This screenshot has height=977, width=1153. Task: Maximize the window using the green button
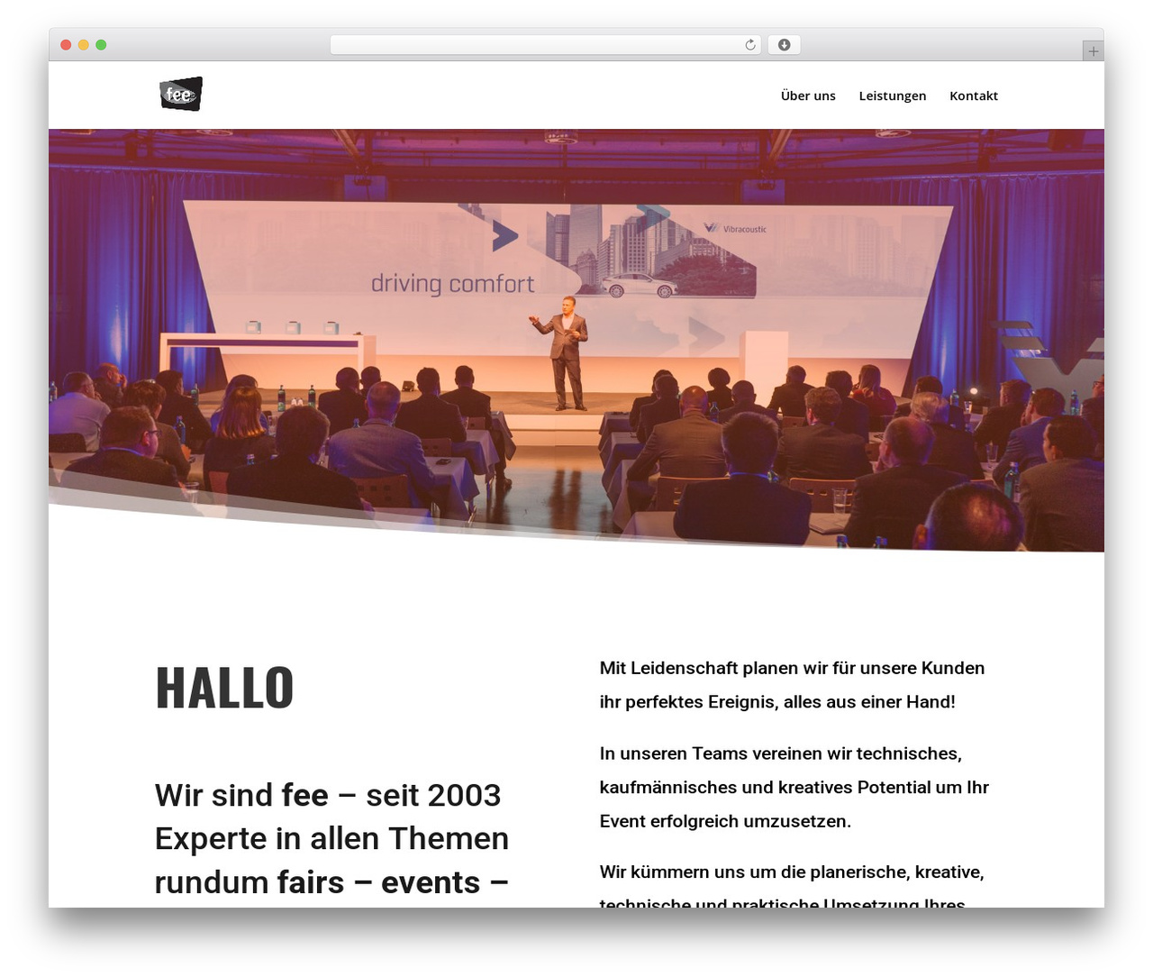click(101, 45)
